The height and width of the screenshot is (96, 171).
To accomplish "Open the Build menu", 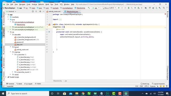I will (47, 4).
